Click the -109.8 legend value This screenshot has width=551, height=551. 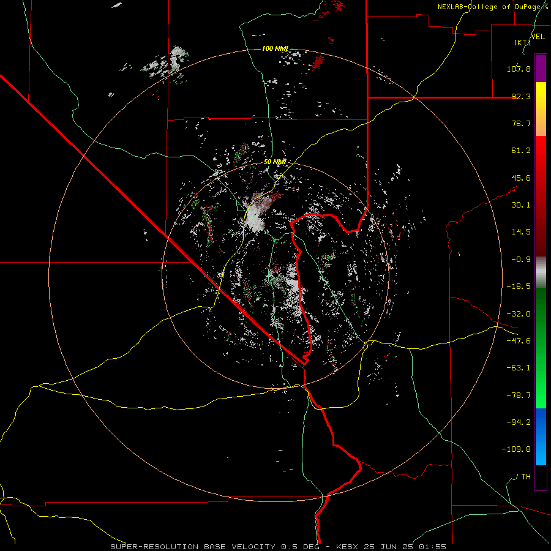click(516, 449)
